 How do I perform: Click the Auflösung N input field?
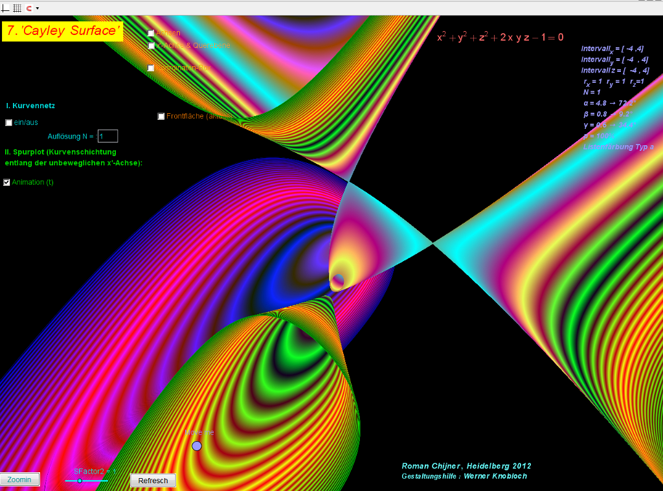point(107,136)
